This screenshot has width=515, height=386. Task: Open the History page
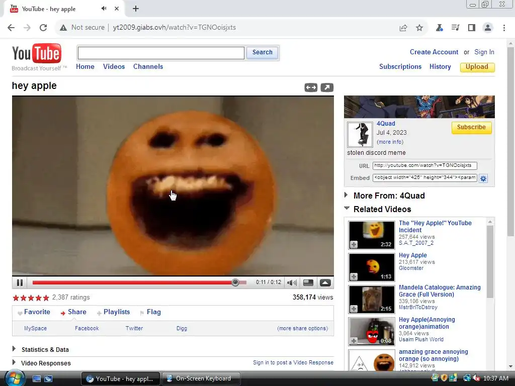click(440, 67)
